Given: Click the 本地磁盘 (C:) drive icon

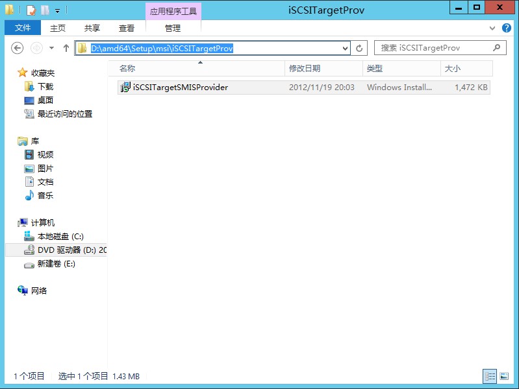Looking at the screenshot, I should click(x=29, y=236).
